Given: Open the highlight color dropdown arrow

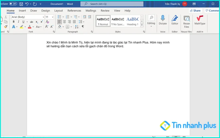Looking at the screenshot, I should pyautogui.click(x=25, y=27).
